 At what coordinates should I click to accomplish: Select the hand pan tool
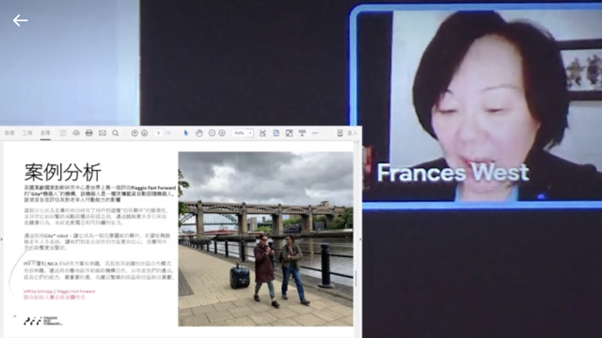[x=199, y=133]
